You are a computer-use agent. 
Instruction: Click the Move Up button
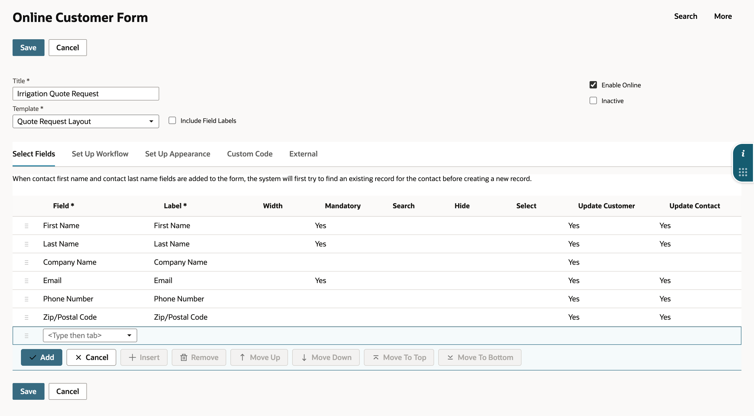[259, 357]
